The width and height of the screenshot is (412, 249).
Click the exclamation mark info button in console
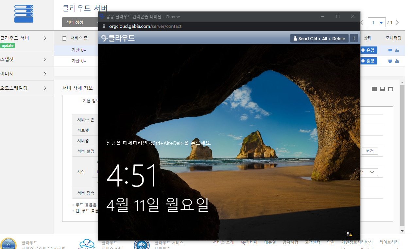[354, 38]
